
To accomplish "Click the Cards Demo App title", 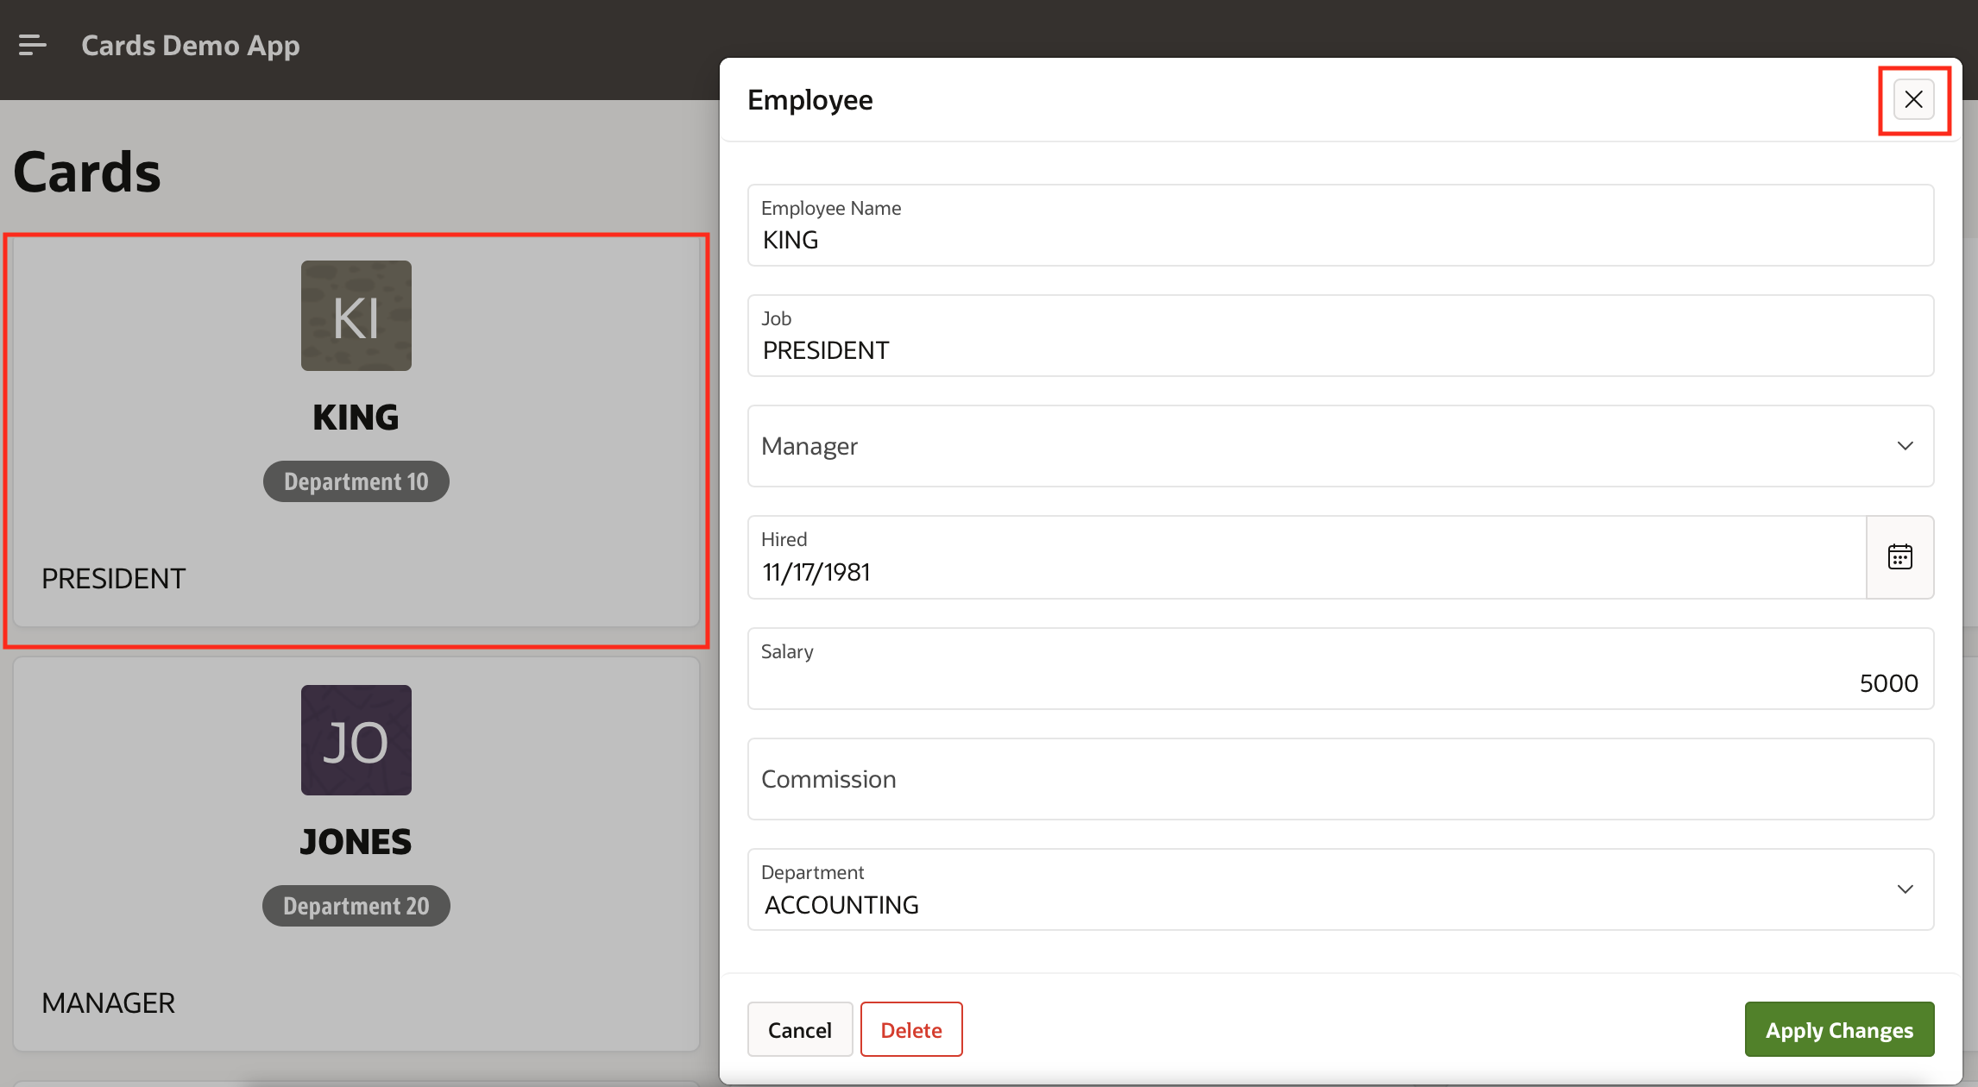I will [191, 45].
